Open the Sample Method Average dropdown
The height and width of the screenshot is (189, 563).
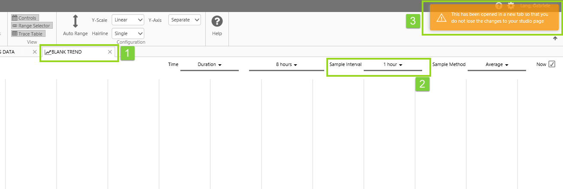pos(496,65)
